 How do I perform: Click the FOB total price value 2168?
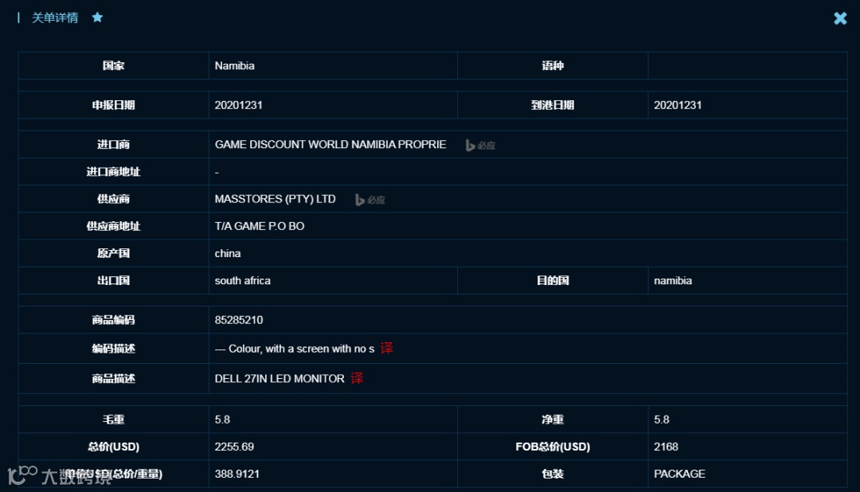[x=666, y=447]
